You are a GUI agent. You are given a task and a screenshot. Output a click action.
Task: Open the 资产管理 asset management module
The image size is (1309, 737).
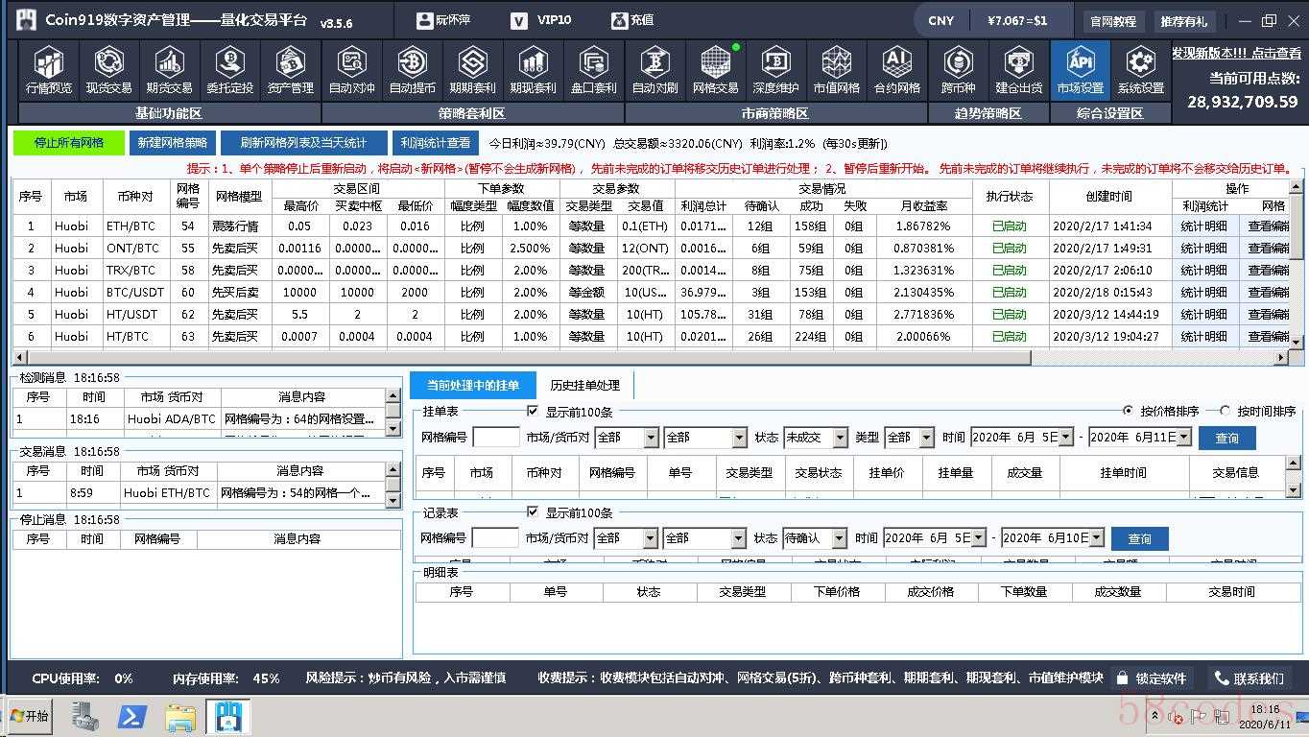click(290, 70)
